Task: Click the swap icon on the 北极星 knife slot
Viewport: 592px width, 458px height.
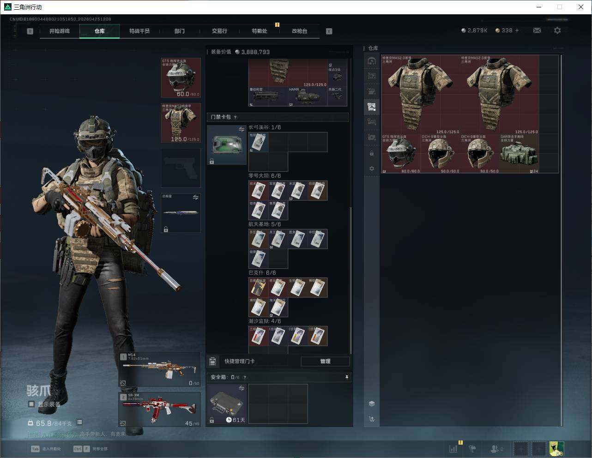Action: 196,198
